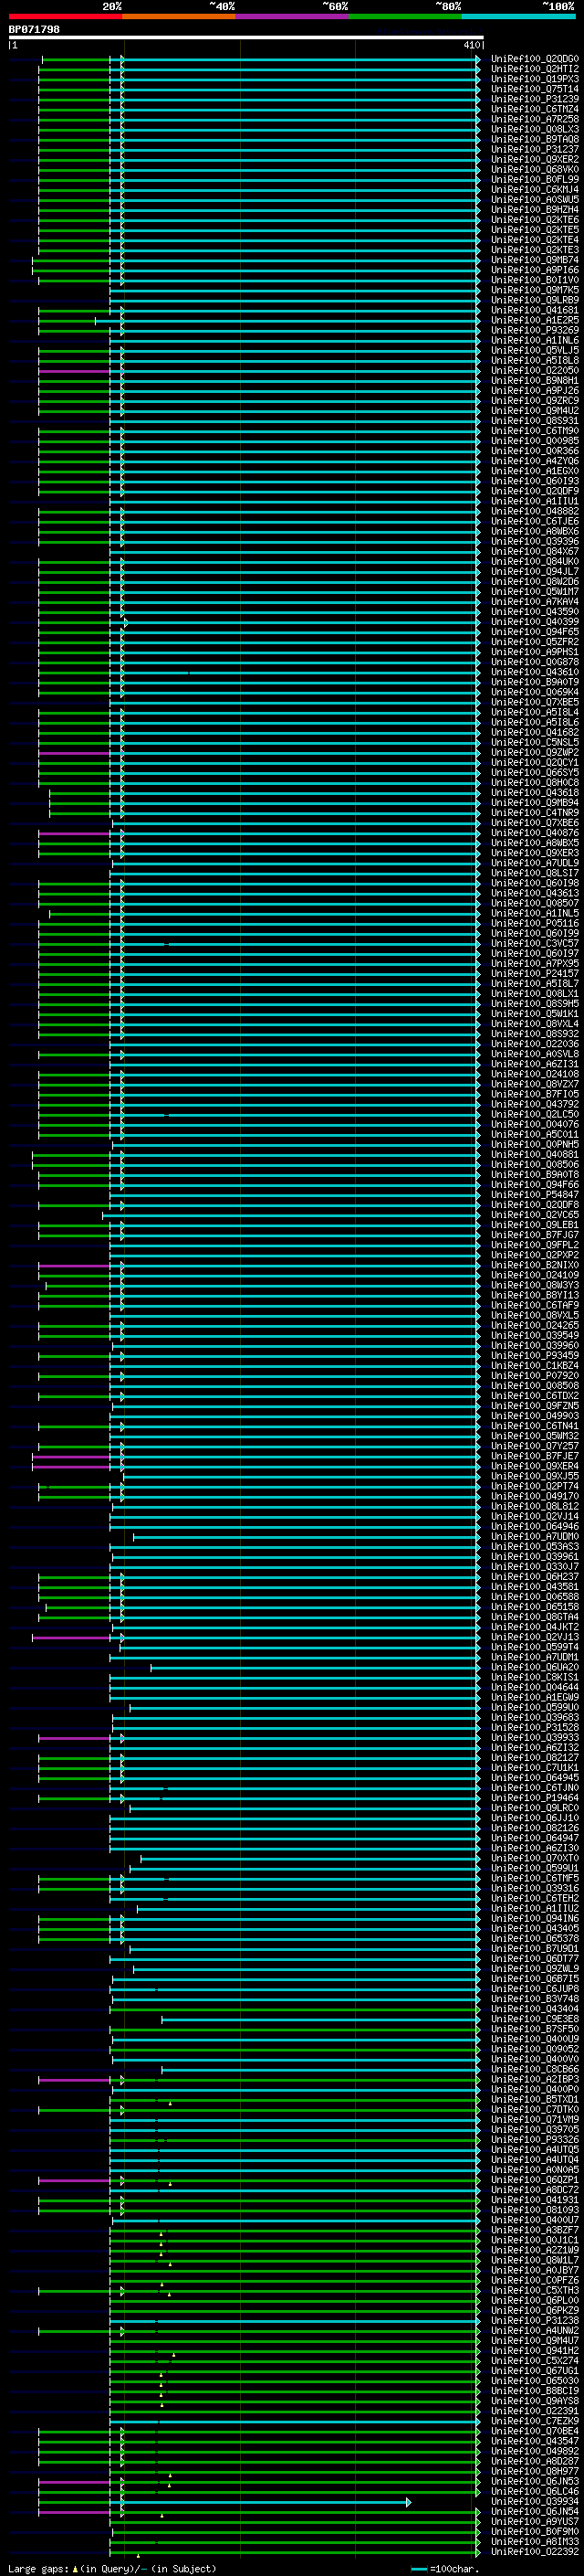Click the green ~80% legend segment
The height and width of the screenshot is (2576, 584).
pyautogui.click(x=405, y=16)
